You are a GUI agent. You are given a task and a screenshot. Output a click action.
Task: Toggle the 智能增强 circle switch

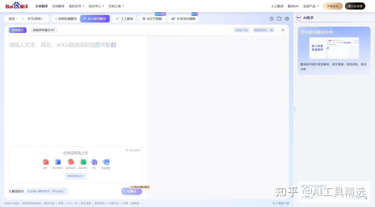click(x=272, y=30)
